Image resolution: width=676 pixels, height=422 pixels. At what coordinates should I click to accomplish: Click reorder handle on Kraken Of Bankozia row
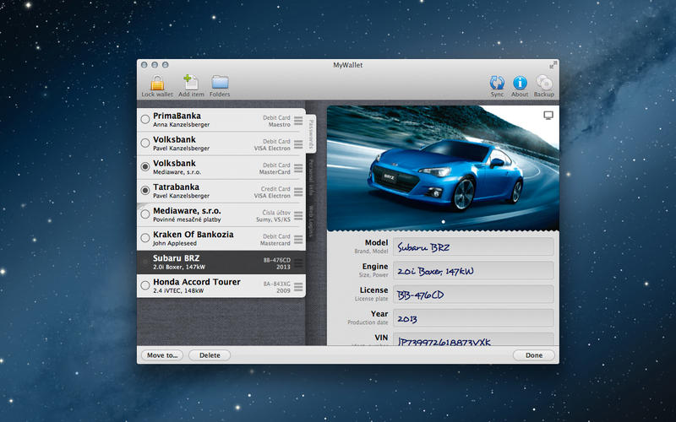point(298,239)
